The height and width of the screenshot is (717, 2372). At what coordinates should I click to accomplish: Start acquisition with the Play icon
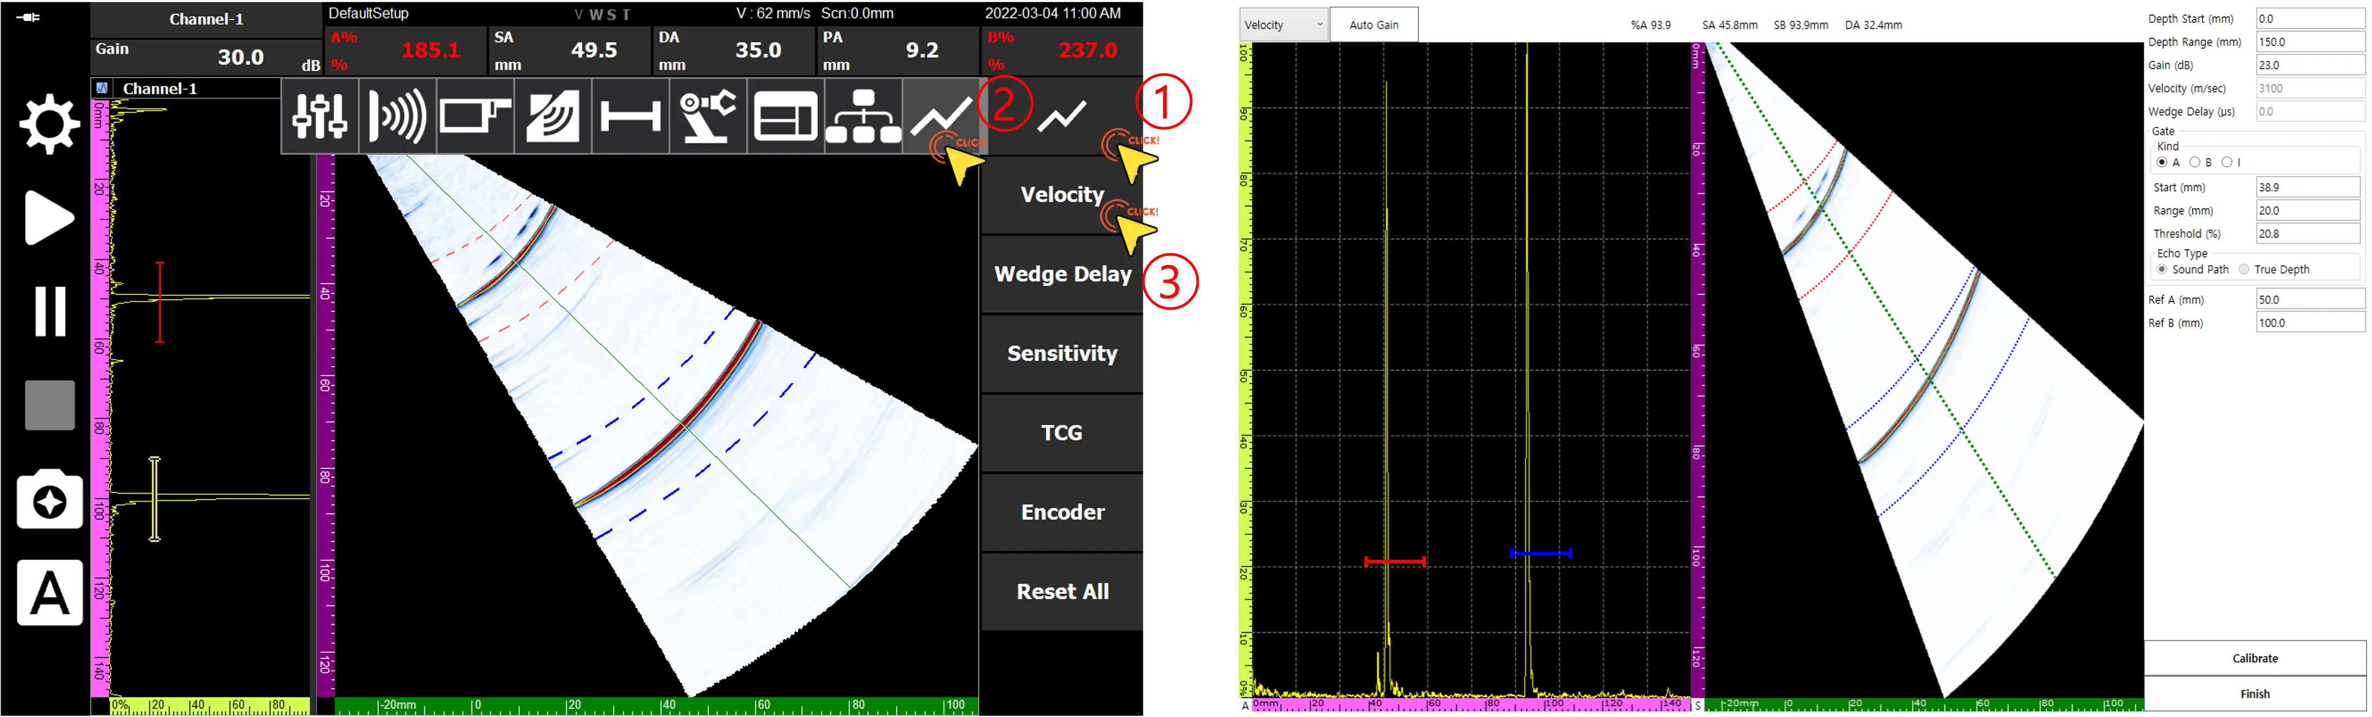click(x=49, y=218)
